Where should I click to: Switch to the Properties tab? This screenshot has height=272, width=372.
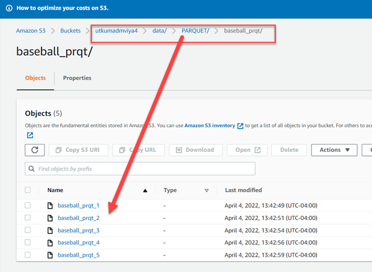pos(77,78)
